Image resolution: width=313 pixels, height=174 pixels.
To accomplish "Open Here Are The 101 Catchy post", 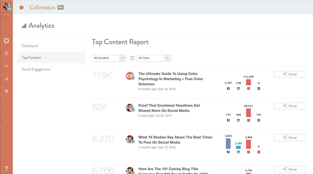I will coord(173,171).
